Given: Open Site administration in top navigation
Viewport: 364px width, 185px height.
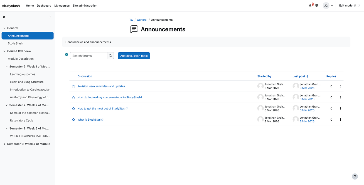Looking at the screenshot, I should coord(85,6).
